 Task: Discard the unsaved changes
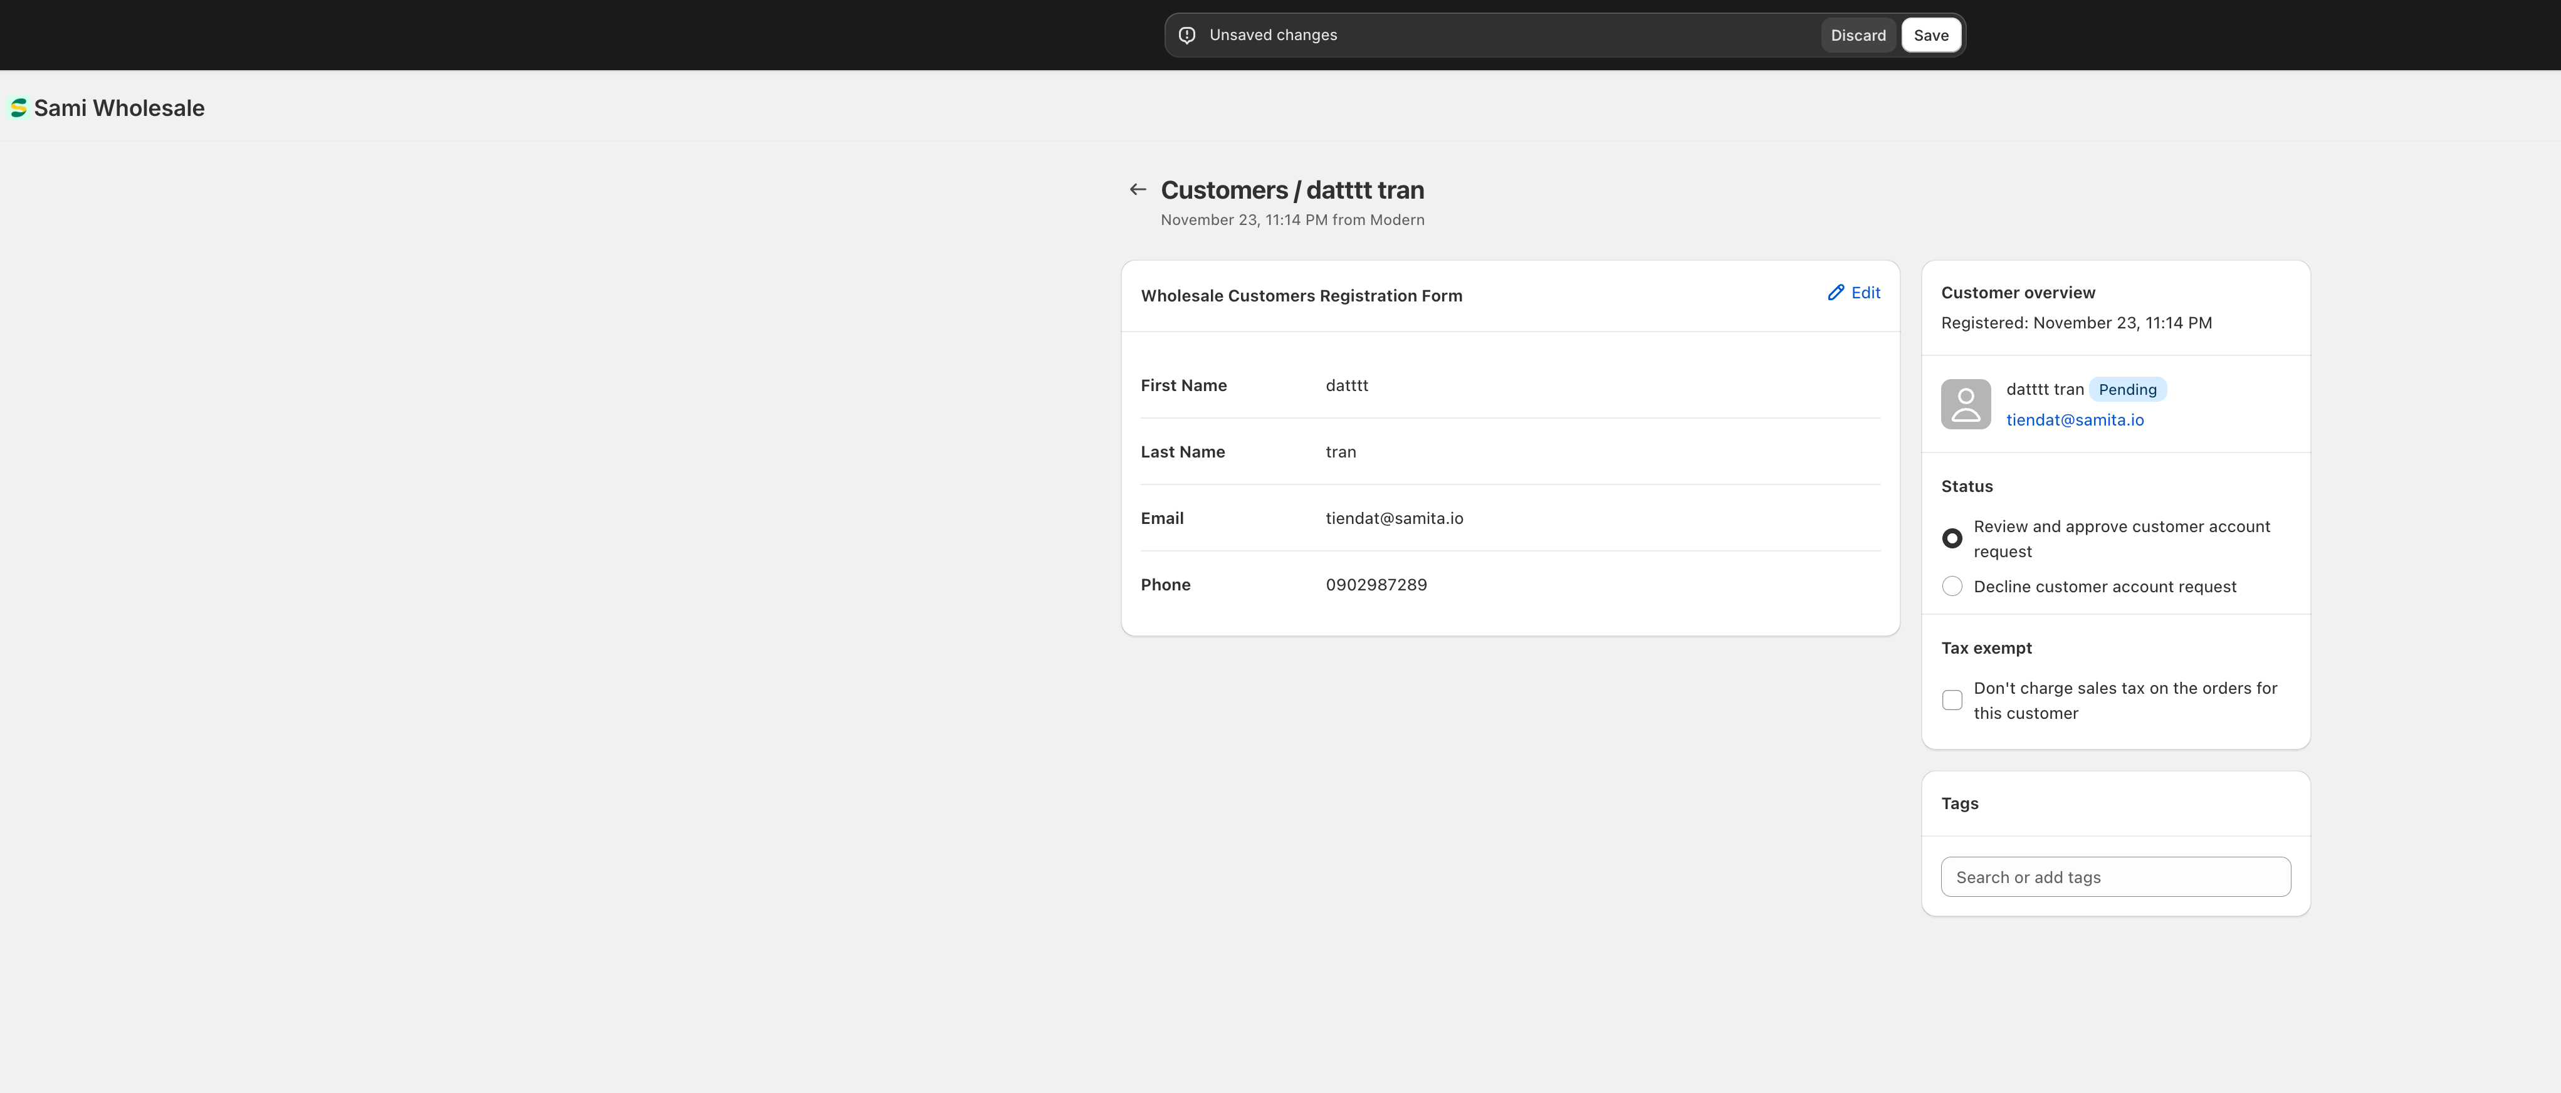coord(1857,36)
